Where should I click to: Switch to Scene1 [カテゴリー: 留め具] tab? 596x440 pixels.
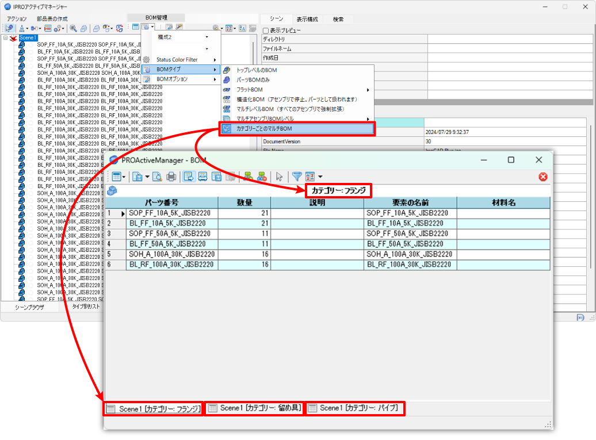pyautogui.click(x=253, y=408)
